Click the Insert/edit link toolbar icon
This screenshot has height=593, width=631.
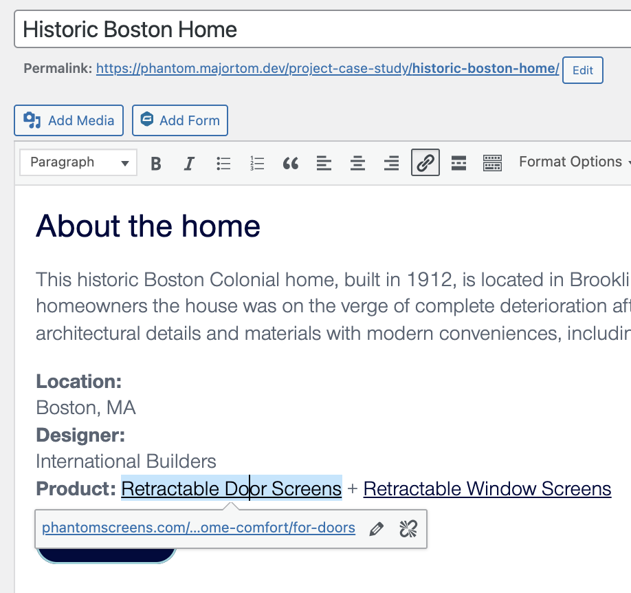[x=425, y=163]
